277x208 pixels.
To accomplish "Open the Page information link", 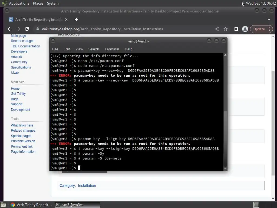I will pos(23,152).
